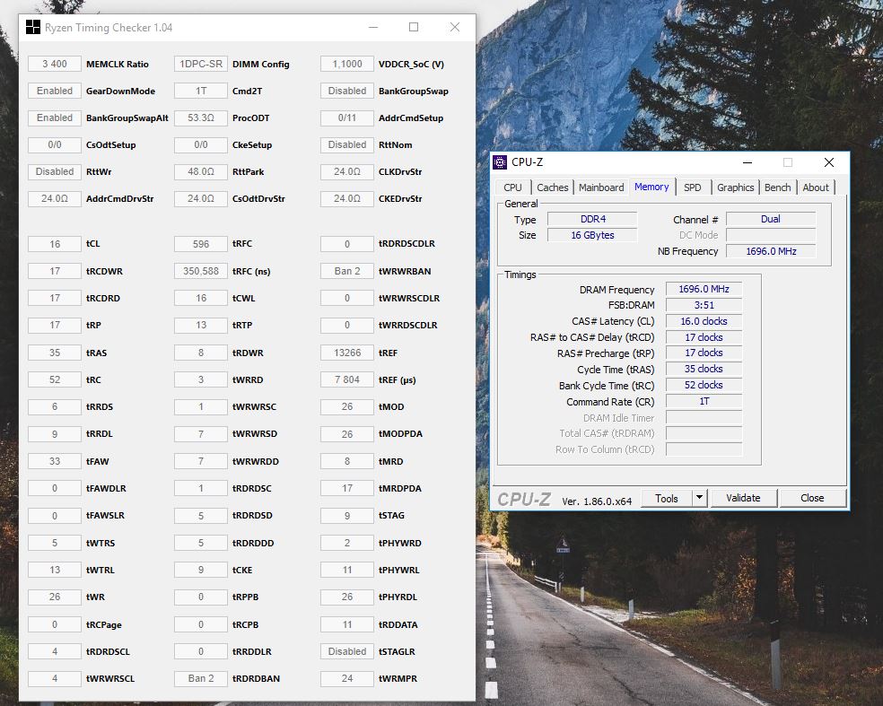This screenshot has height=706, width=883.
Task: Click the tMODPDA label text
Action: [400, 433]
